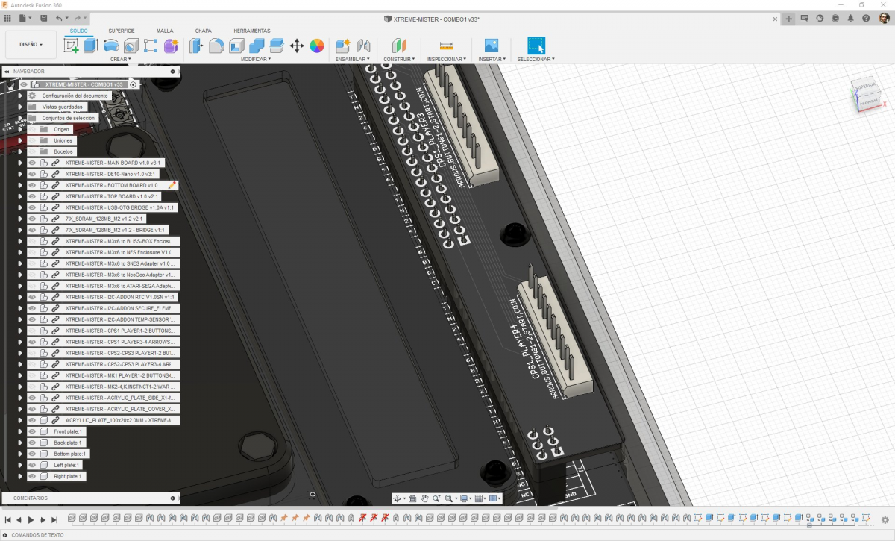
Task: Open the Appearance color wheel tool
Action: tap(317, 46)
